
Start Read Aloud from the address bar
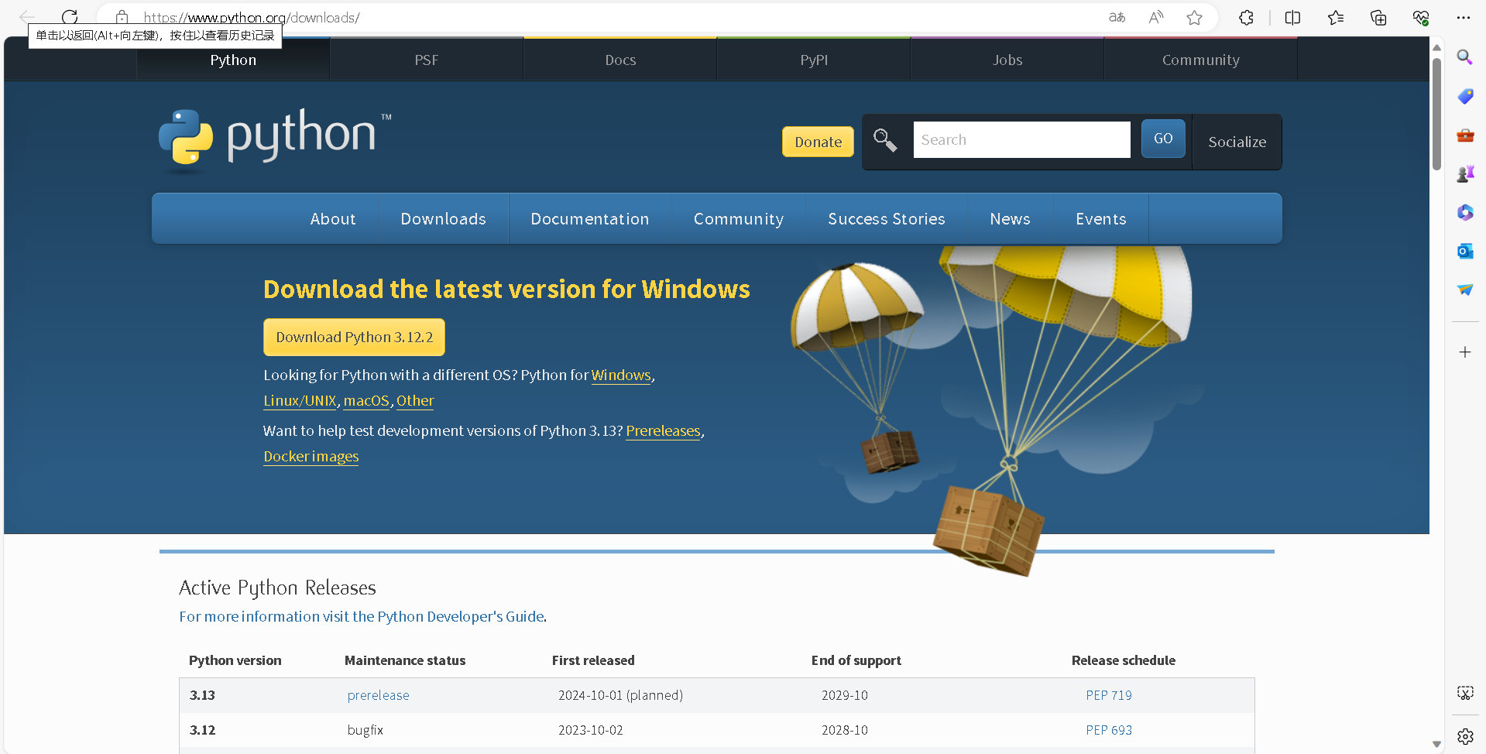click(x=1156, y=17)
